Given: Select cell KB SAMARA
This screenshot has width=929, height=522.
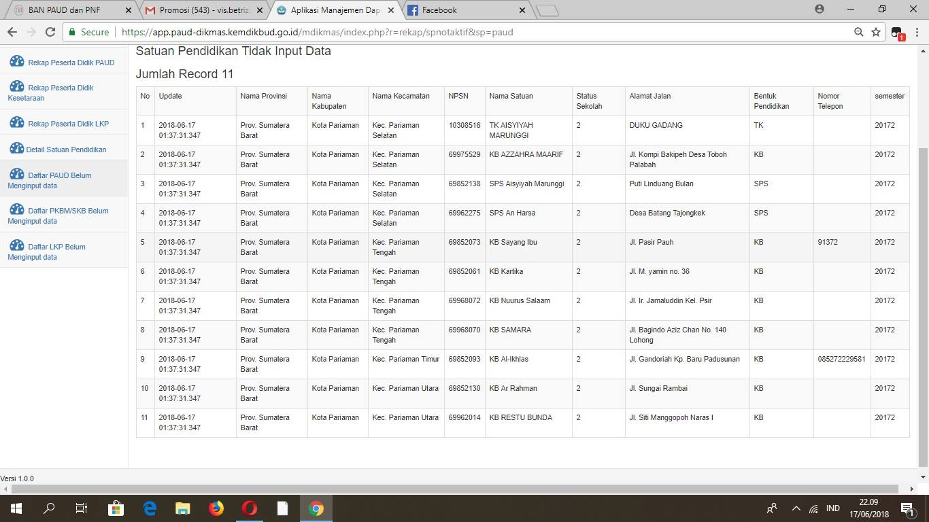Looking at the screenshot, I should pos(528,335).
